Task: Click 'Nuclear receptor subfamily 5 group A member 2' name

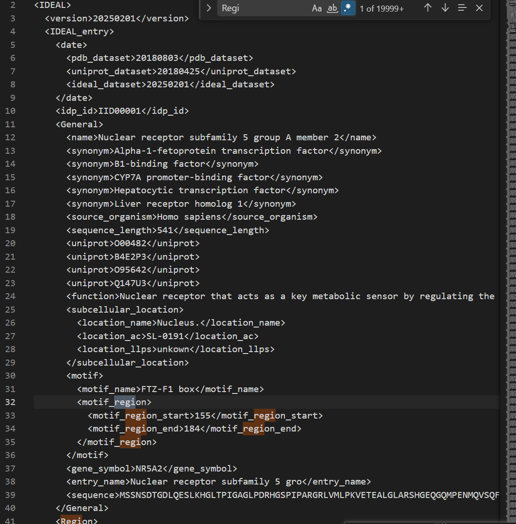Action: point(219,138)
